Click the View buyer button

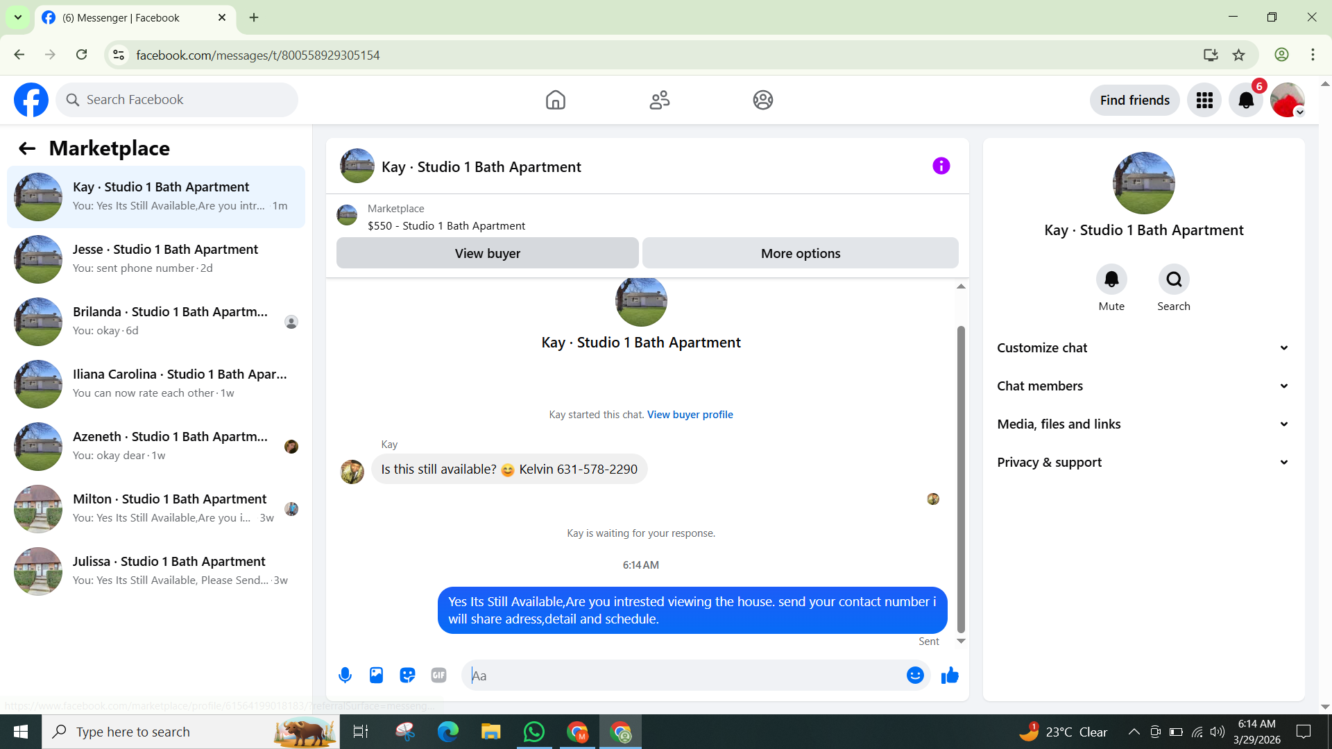point(488,253)
